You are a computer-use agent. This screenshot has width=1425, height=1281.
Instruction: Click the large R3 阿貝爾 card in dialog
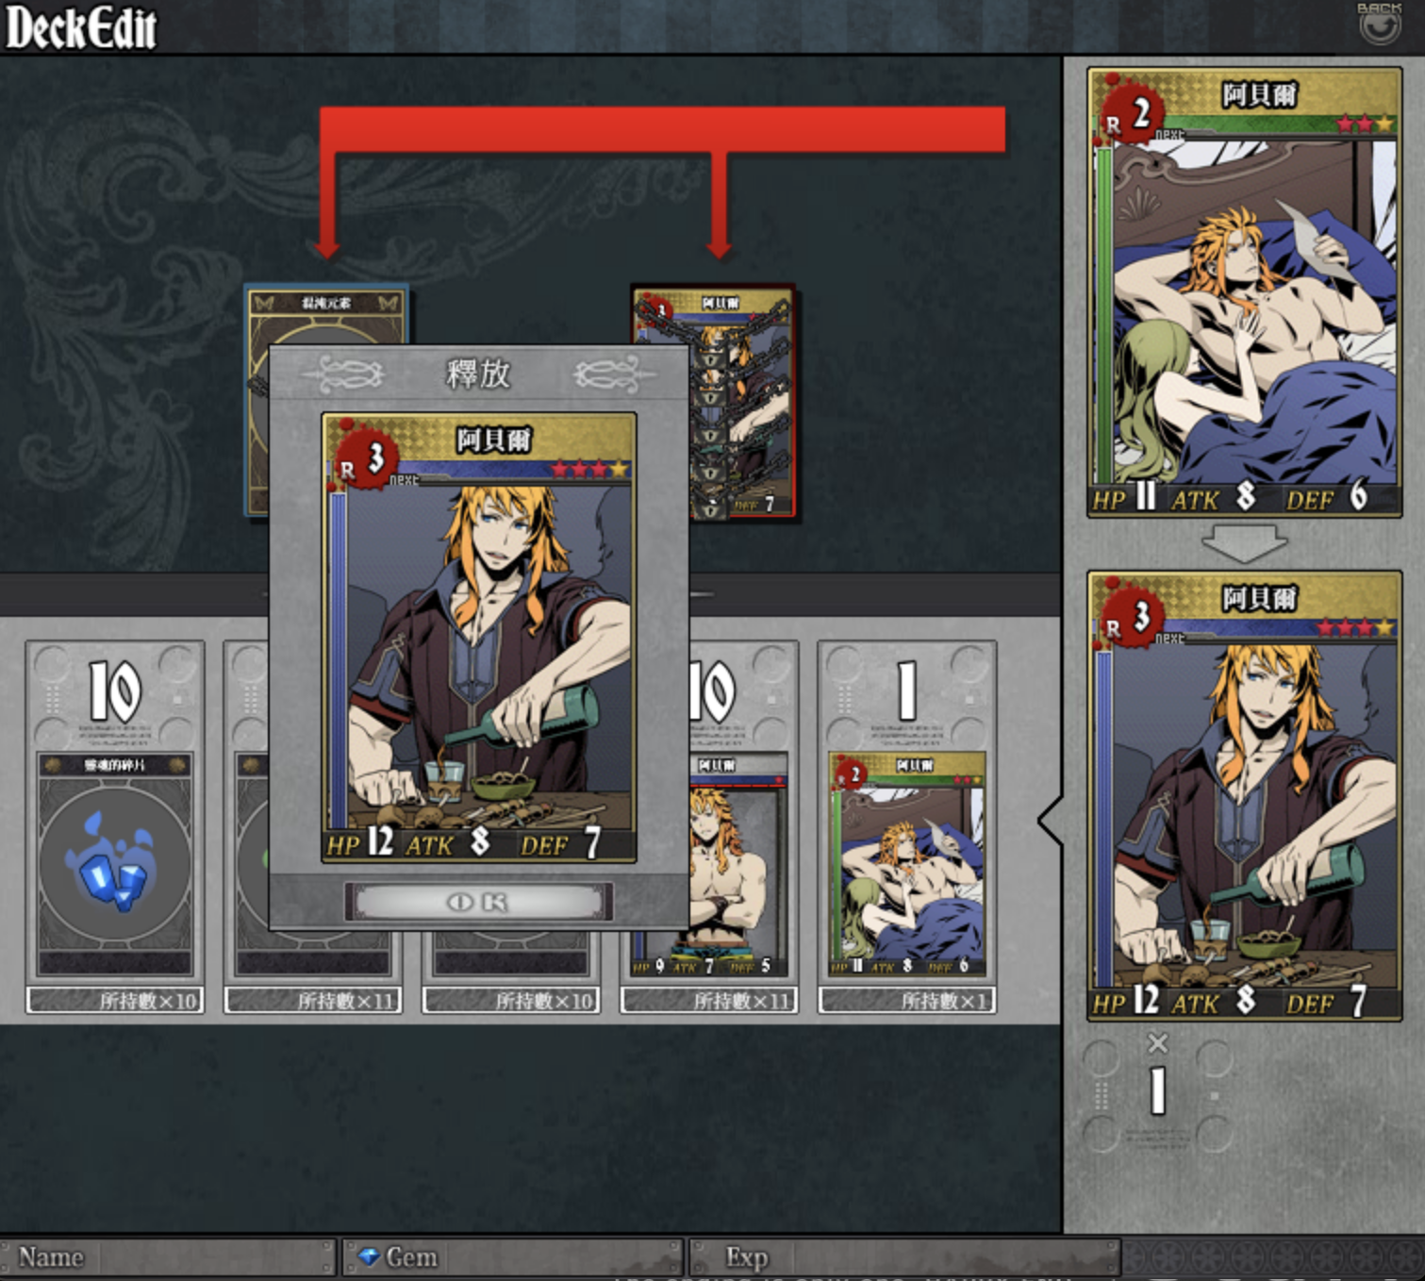click(x=479, y=638)
